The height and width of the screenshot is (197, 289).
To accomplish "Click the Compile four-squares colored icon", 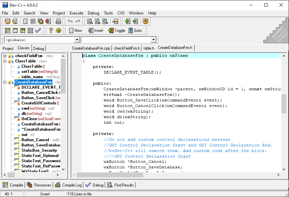I will pos(8,31).
